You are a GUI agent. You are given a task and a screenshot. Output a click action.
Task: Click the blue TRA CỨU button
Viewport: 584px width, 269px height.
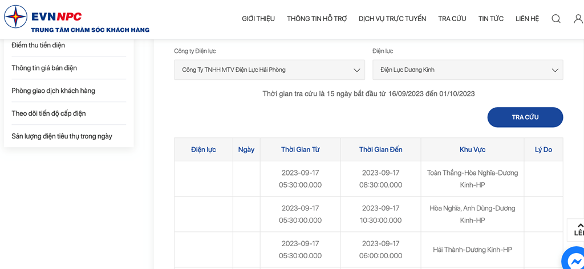[x=525, y=117]
